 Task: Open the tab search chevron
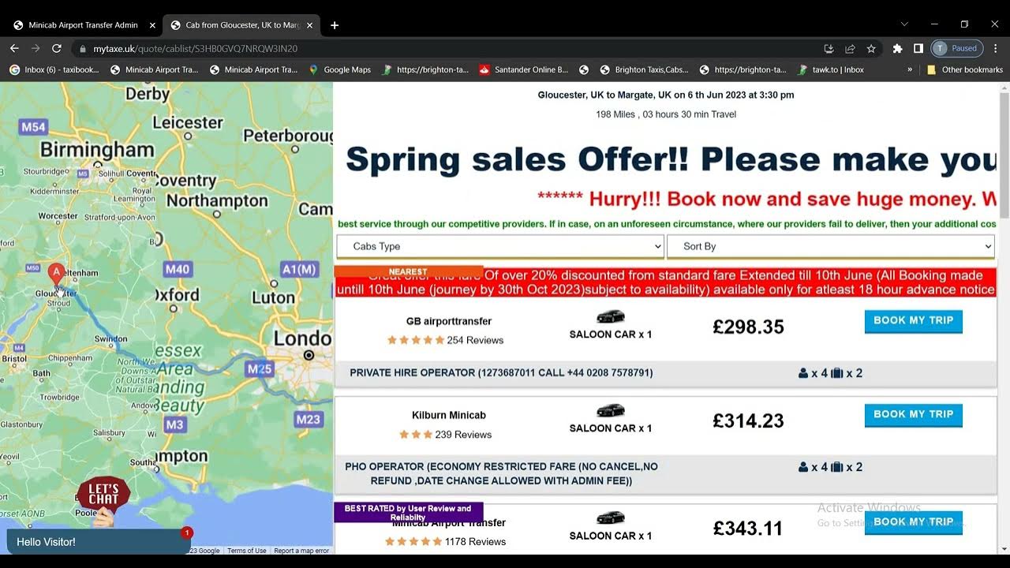pyautogui.click(x=904, y=24)
